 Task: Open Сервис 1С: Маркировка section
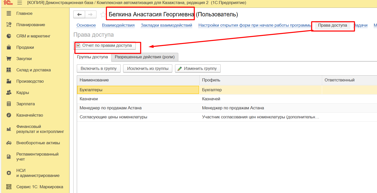(40, 187)
